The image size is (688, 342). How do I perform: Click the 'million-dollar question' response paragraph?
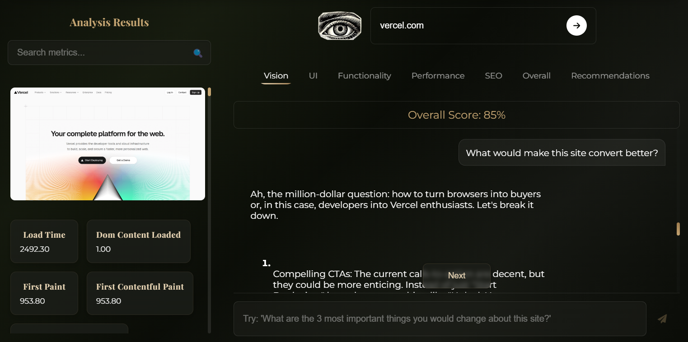pyautogui.click(x=396, y=205)
